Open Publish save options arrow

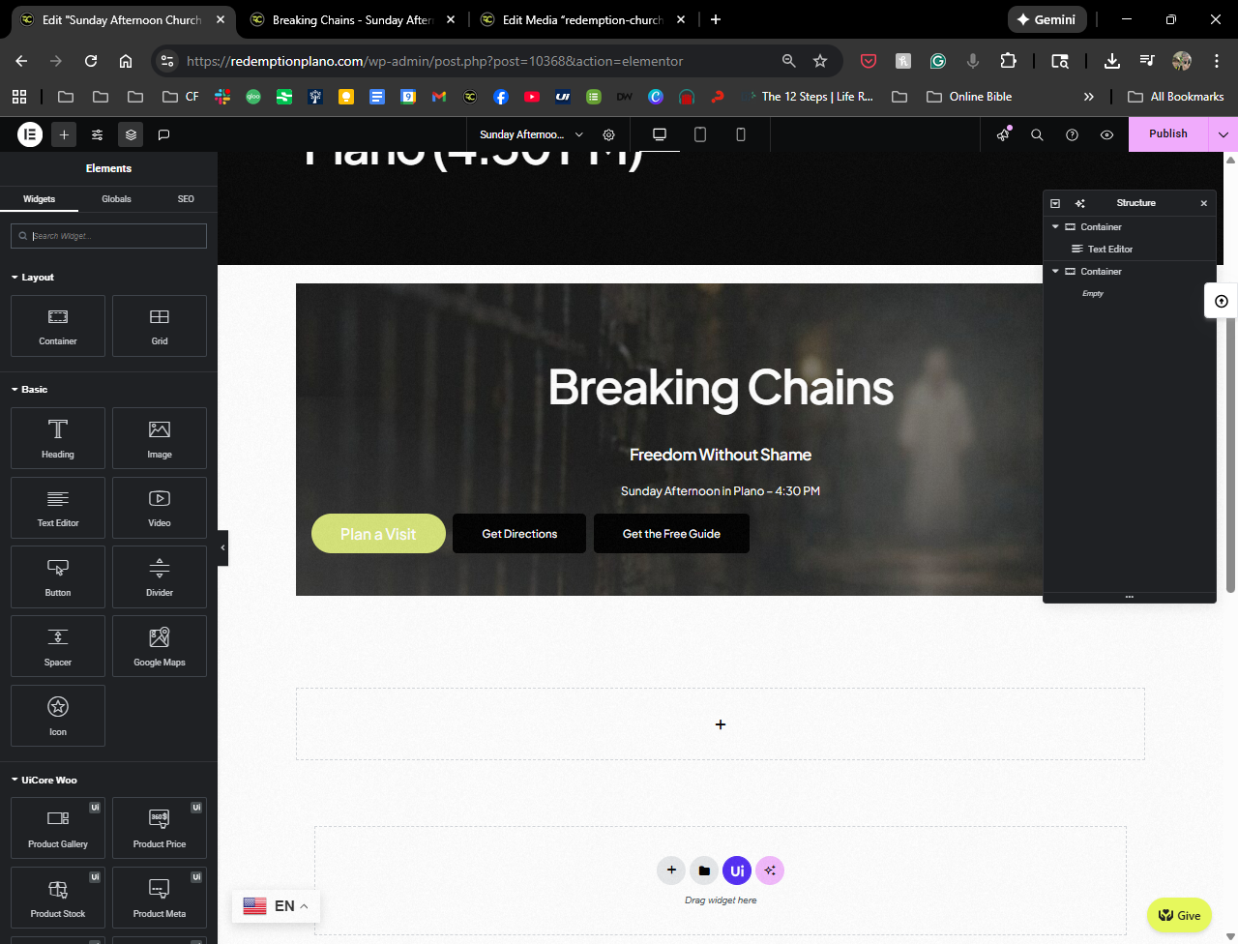click(x=1223, y=134)
